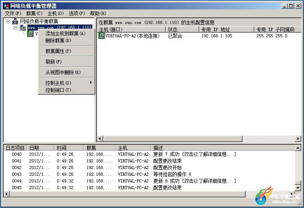The width and height of the screenshot is (304, 208).
Task: Click the 群集 log column header
Action: pyautogui.click(x=100, y=148)
